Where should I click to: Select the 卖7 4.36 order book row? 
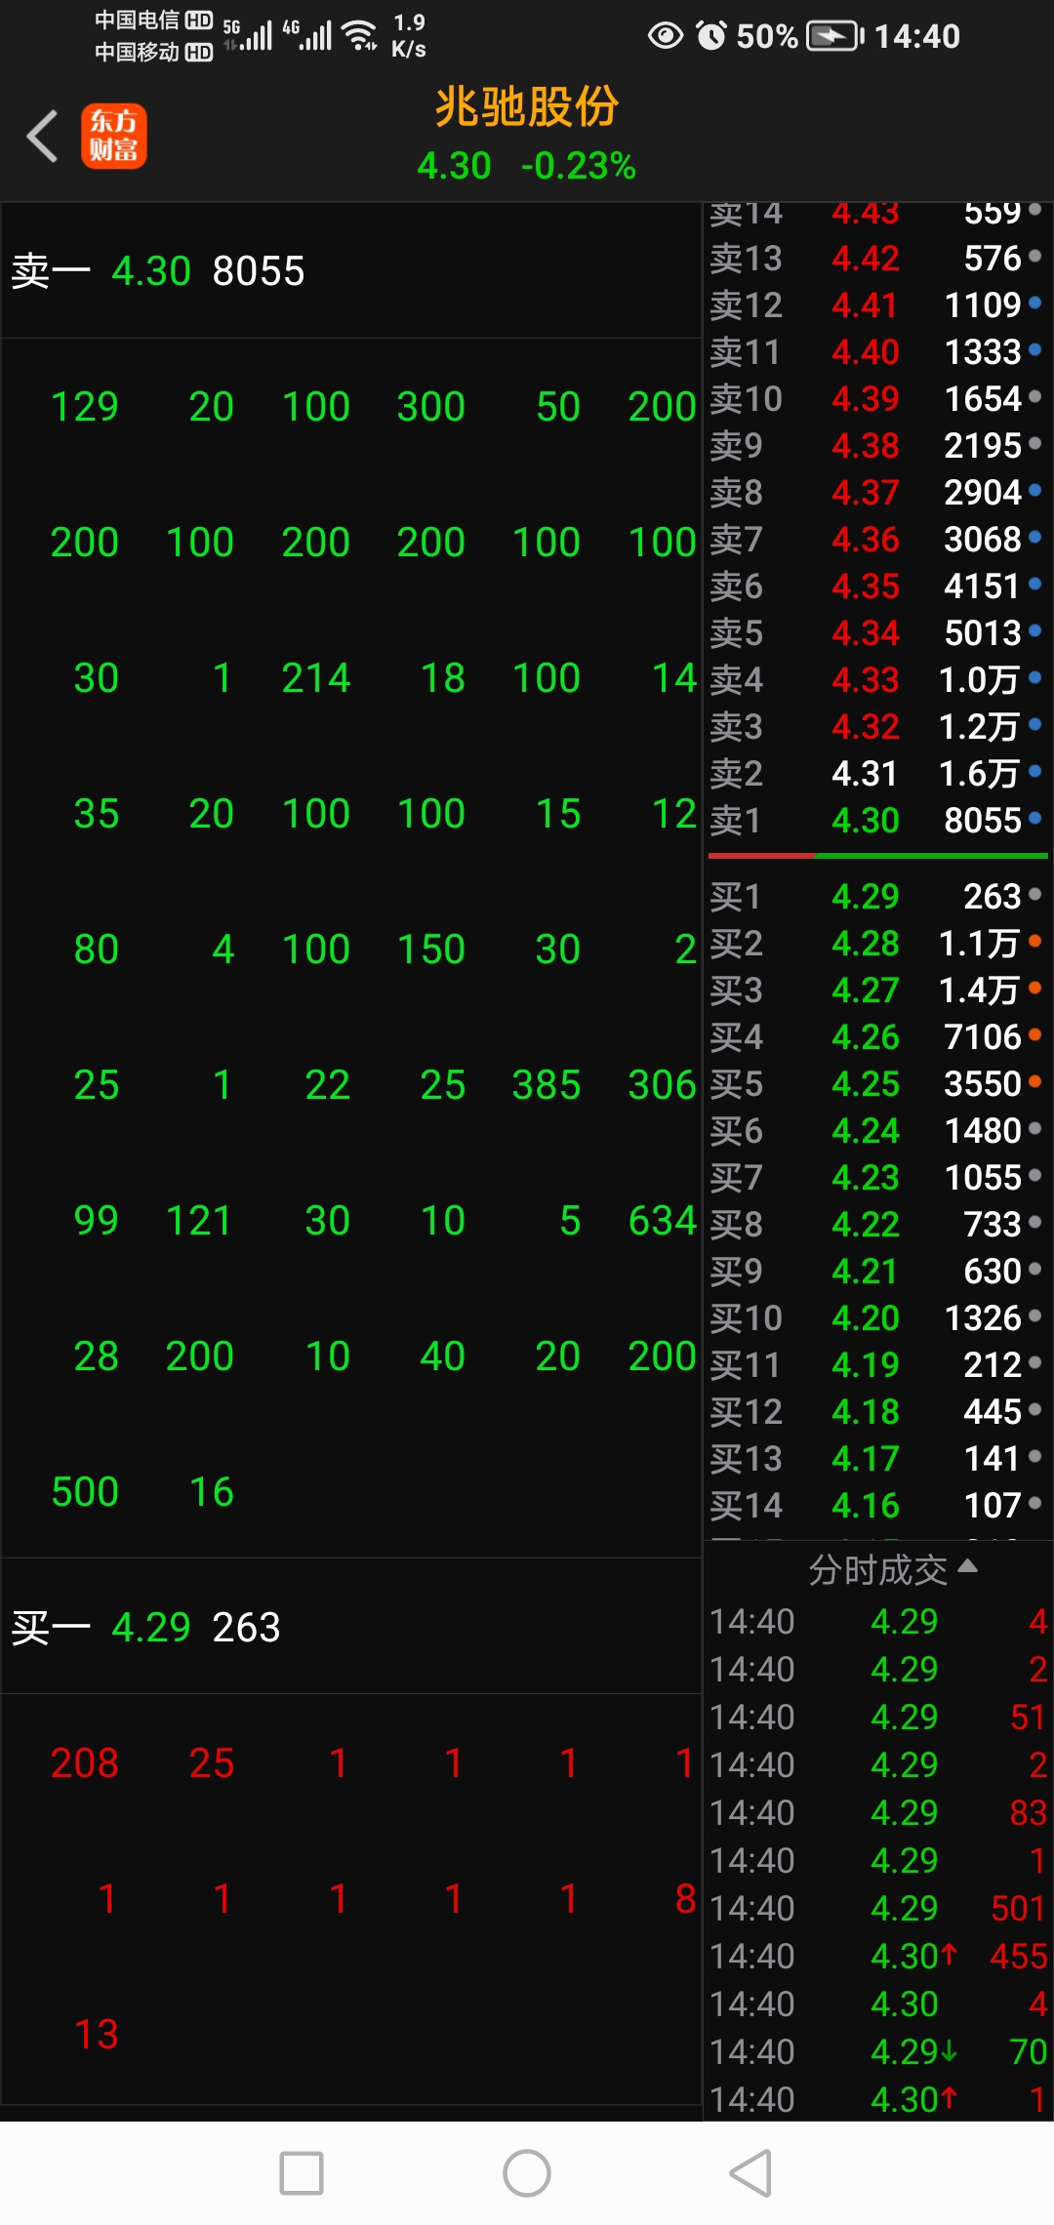click(877, 539)
